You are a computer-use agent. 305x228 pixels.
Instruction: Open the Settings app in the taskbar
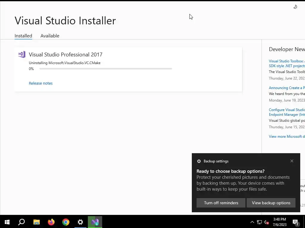[80, 222]
